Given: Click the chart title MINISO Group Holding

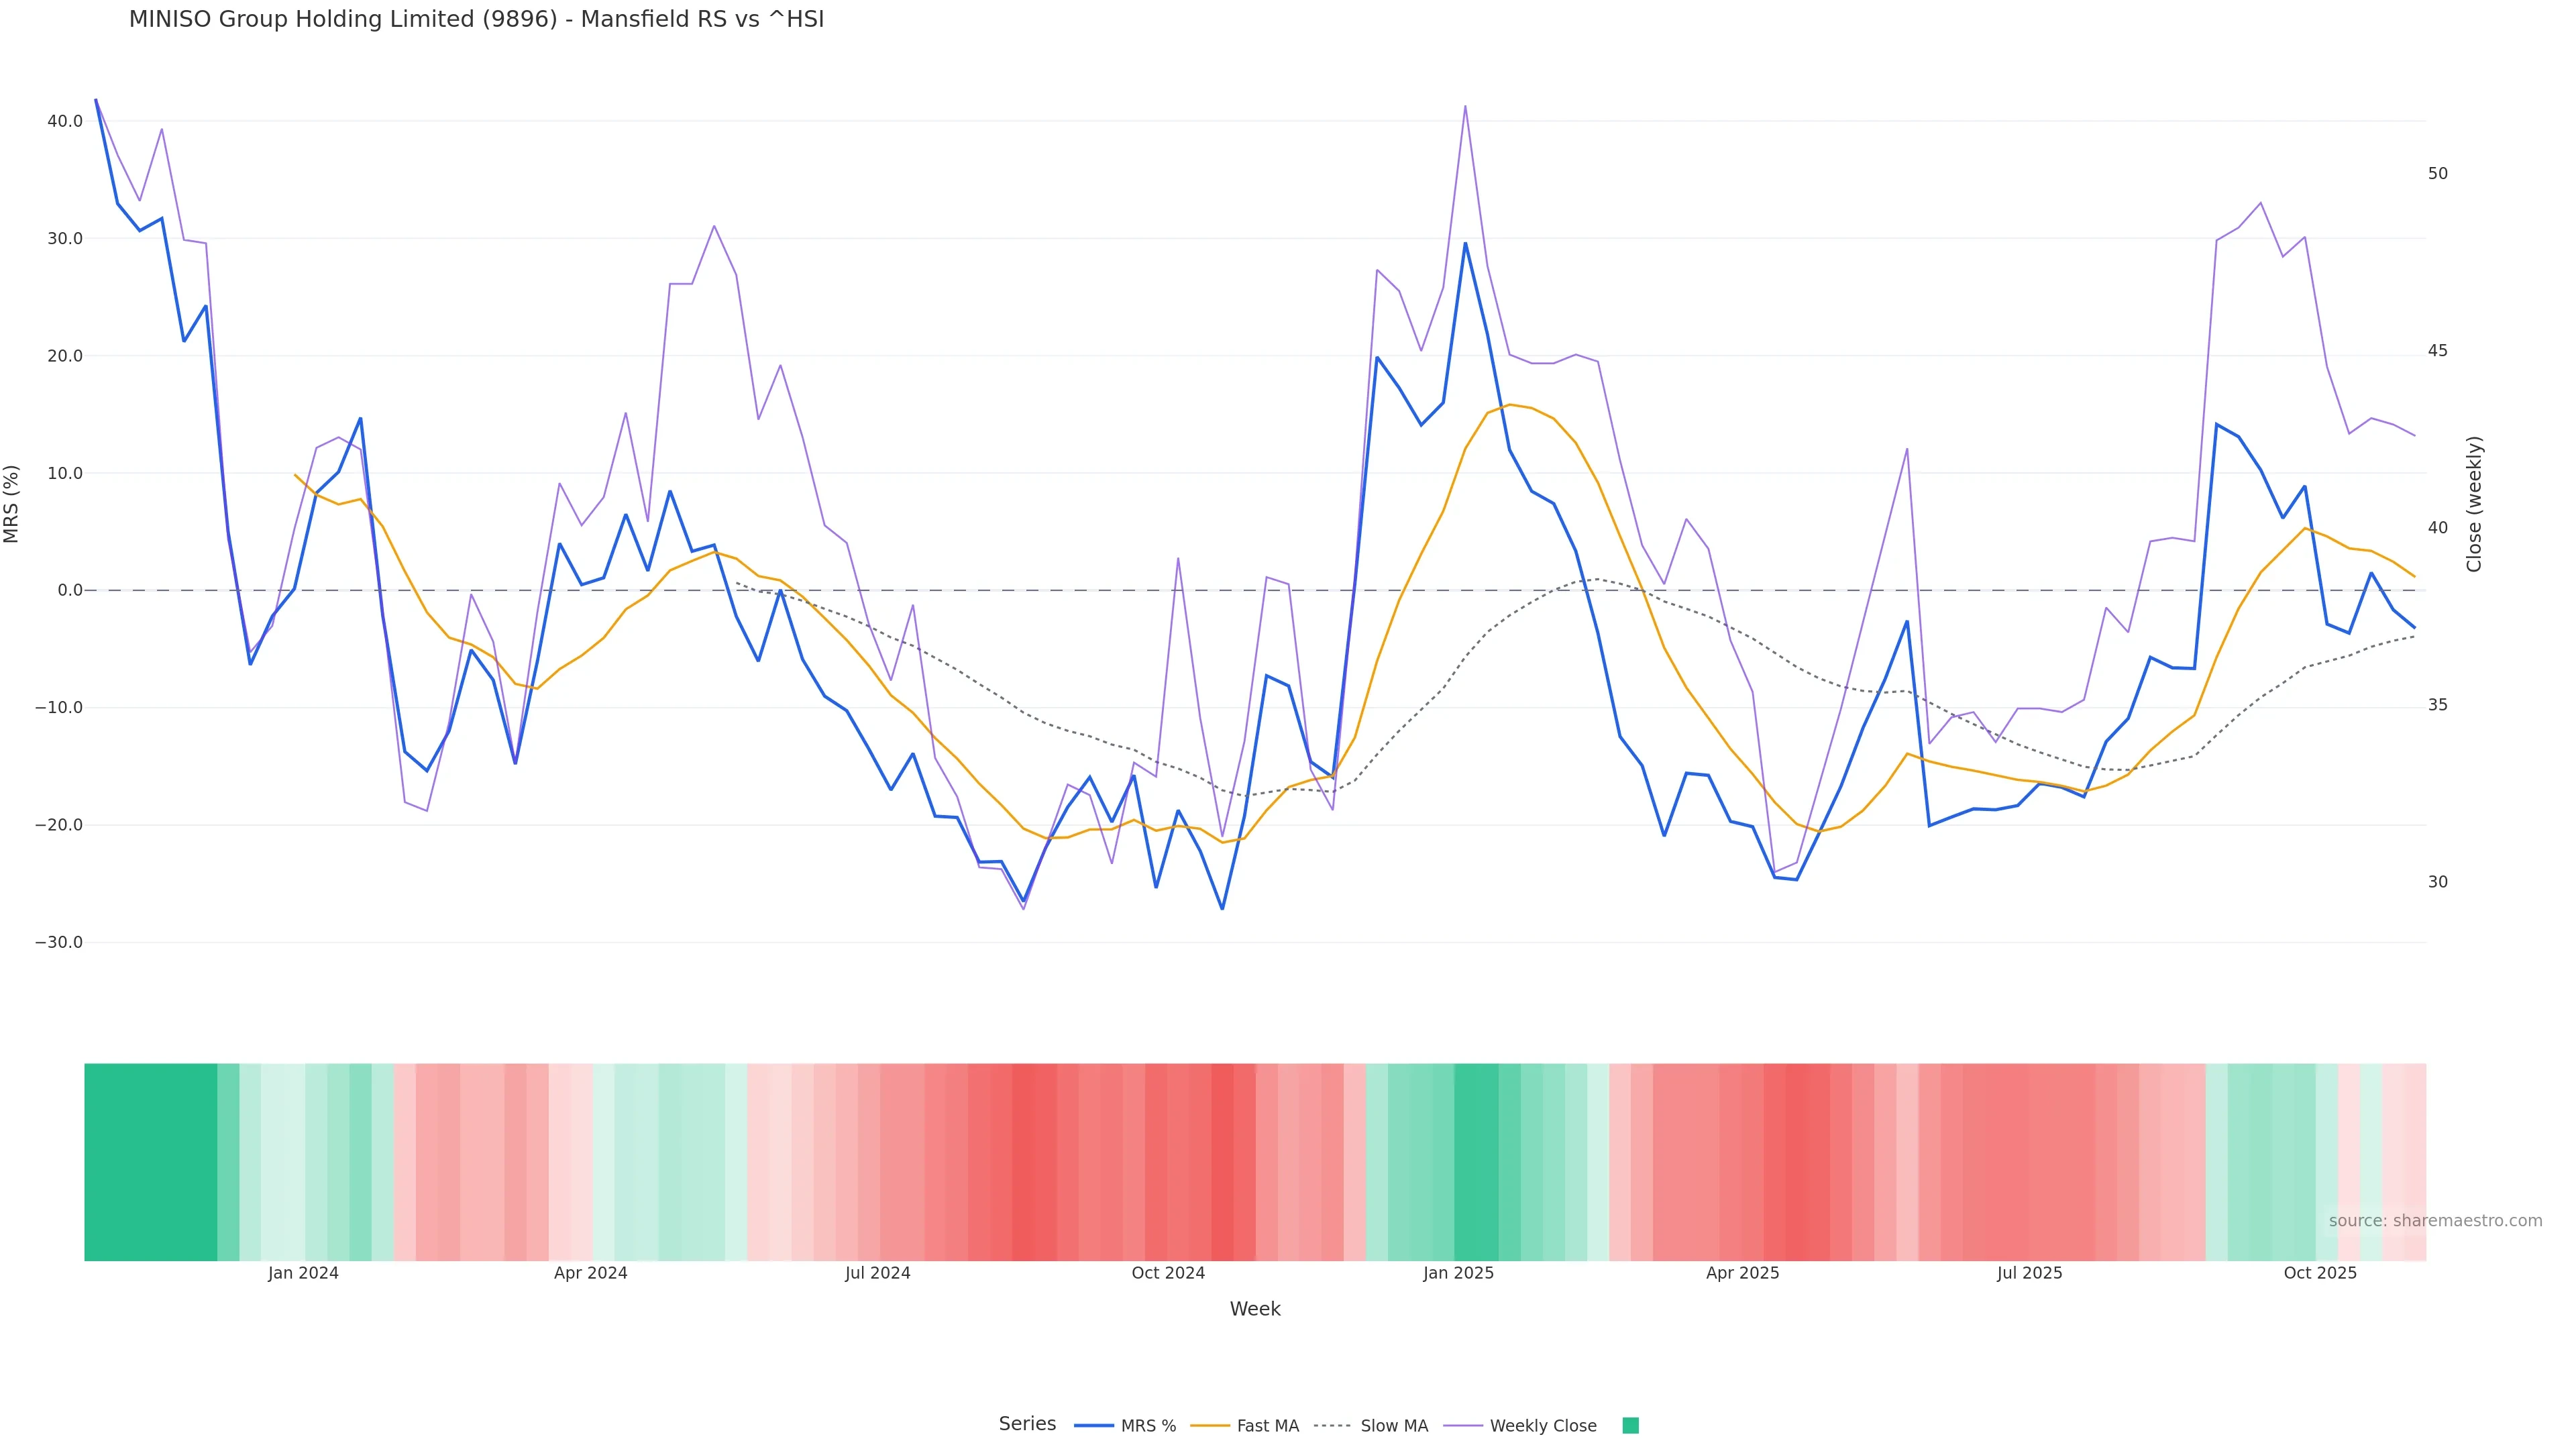Looking at the screenshot, I should pos(476,20).
